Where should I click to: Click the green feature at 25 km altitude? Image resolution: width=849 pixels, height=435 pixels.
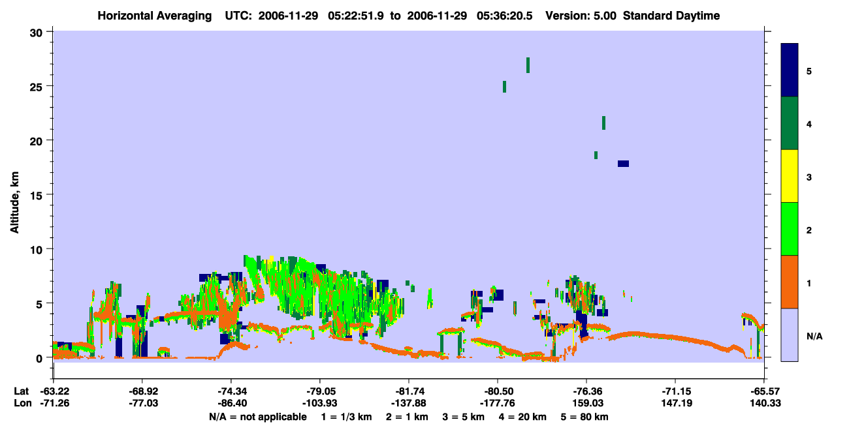pos(504,87)
